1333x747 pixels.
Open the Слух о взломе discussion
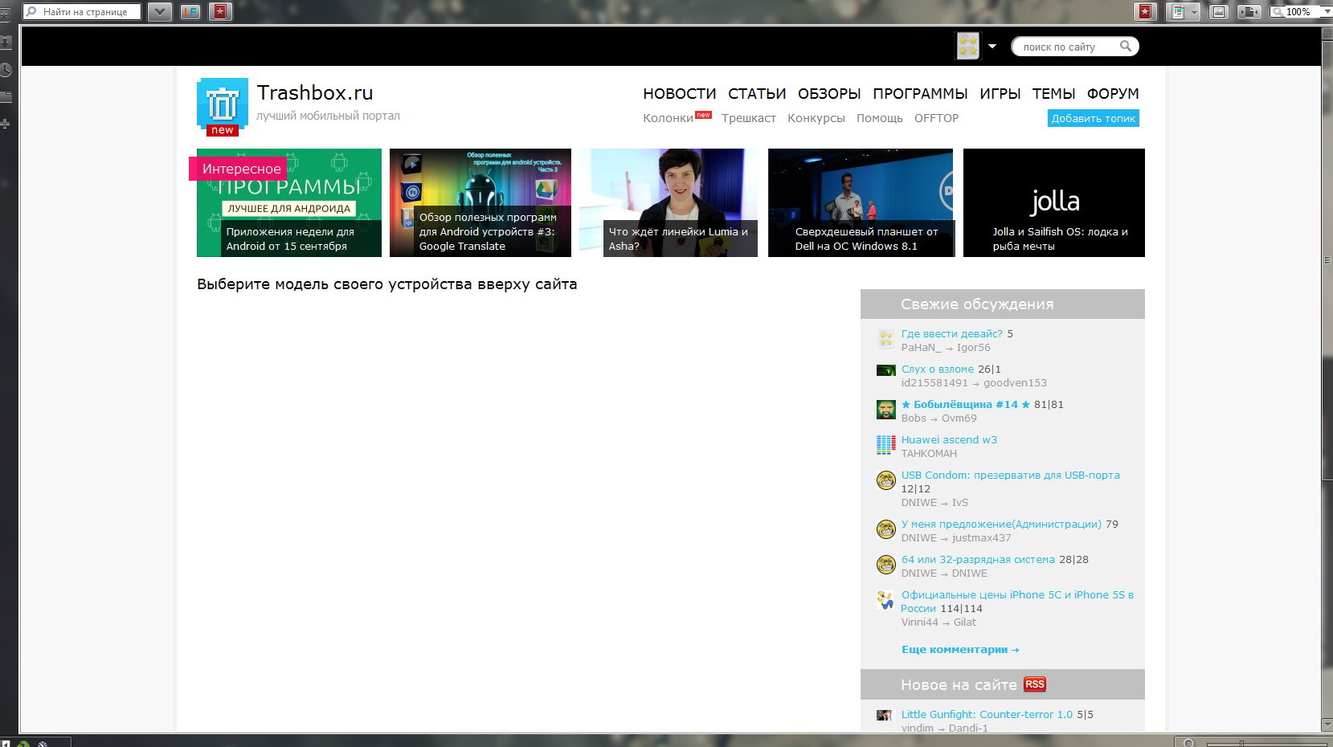coord(937,369)
